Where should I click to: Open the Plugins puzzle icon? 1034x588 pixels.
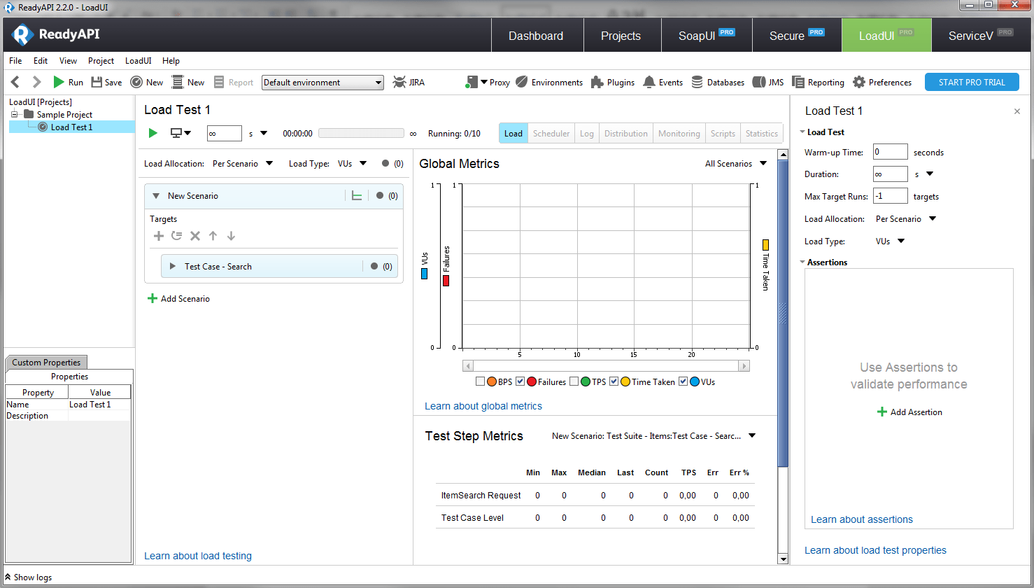click(597, 83)
